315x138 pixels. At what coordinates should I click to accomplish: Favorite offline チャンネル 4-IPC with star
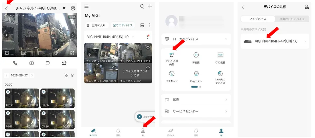point(148,68)
